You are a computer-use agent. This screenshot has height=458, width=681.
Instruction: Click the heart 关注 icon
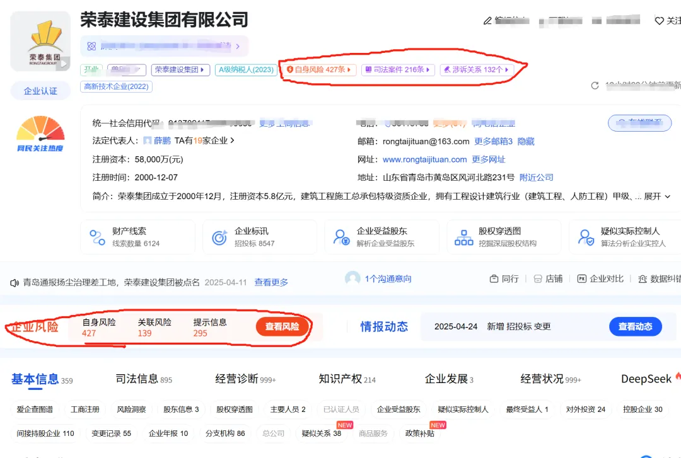pos(659,21)
